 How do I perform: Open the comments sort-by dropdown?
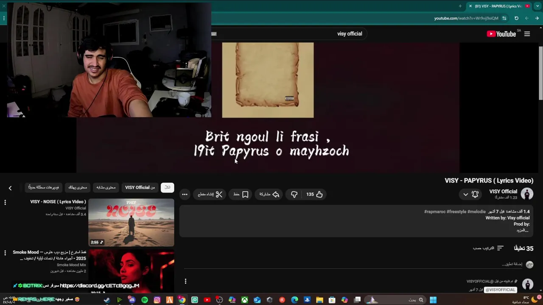488,248
